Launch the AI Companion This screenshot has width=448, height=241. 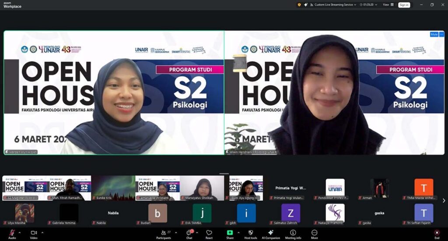point(270,234)
